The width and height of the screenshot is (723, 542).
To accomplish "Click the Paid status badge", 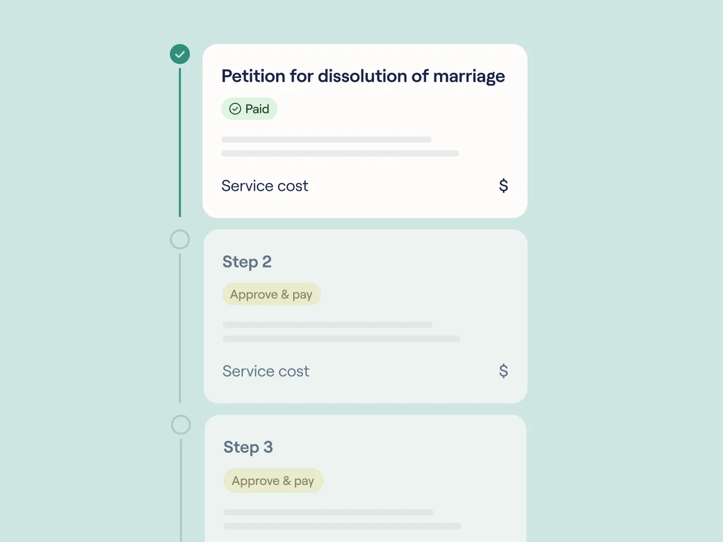I will (x=249, y=109).
